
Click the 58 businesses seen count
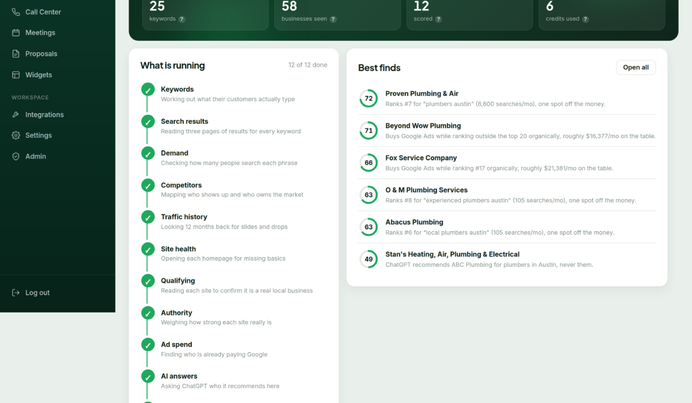[289, 6]
